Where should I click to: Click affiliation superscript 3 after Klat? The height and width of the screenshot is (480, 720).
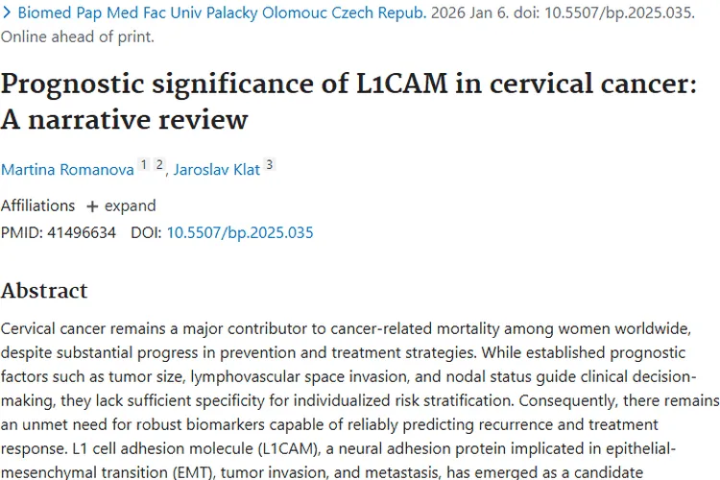click(270, 166)
